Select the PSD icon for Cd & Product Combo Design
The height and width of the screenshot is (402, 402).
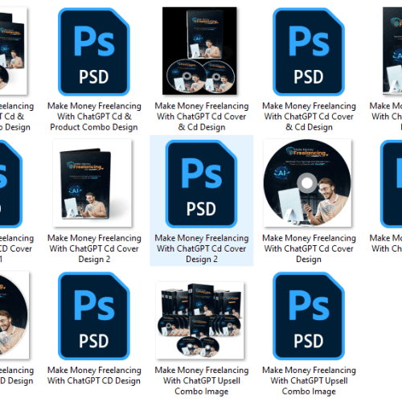click(x=94, y=51)
